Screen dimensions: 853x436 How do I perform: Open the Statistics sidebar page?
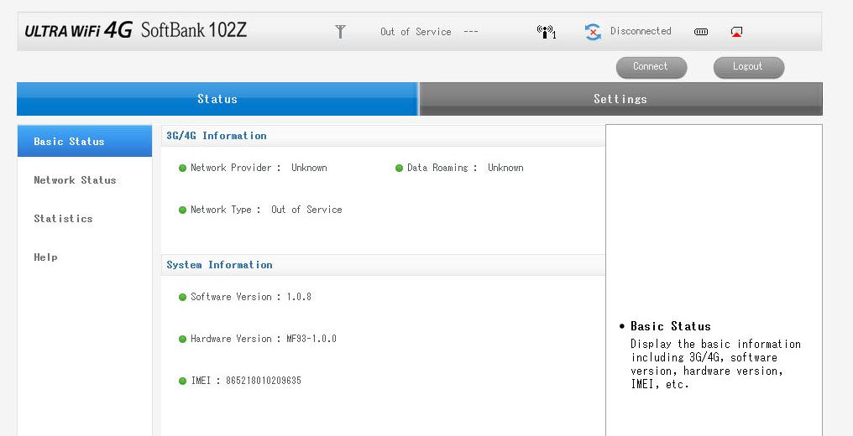click(63, 219)
